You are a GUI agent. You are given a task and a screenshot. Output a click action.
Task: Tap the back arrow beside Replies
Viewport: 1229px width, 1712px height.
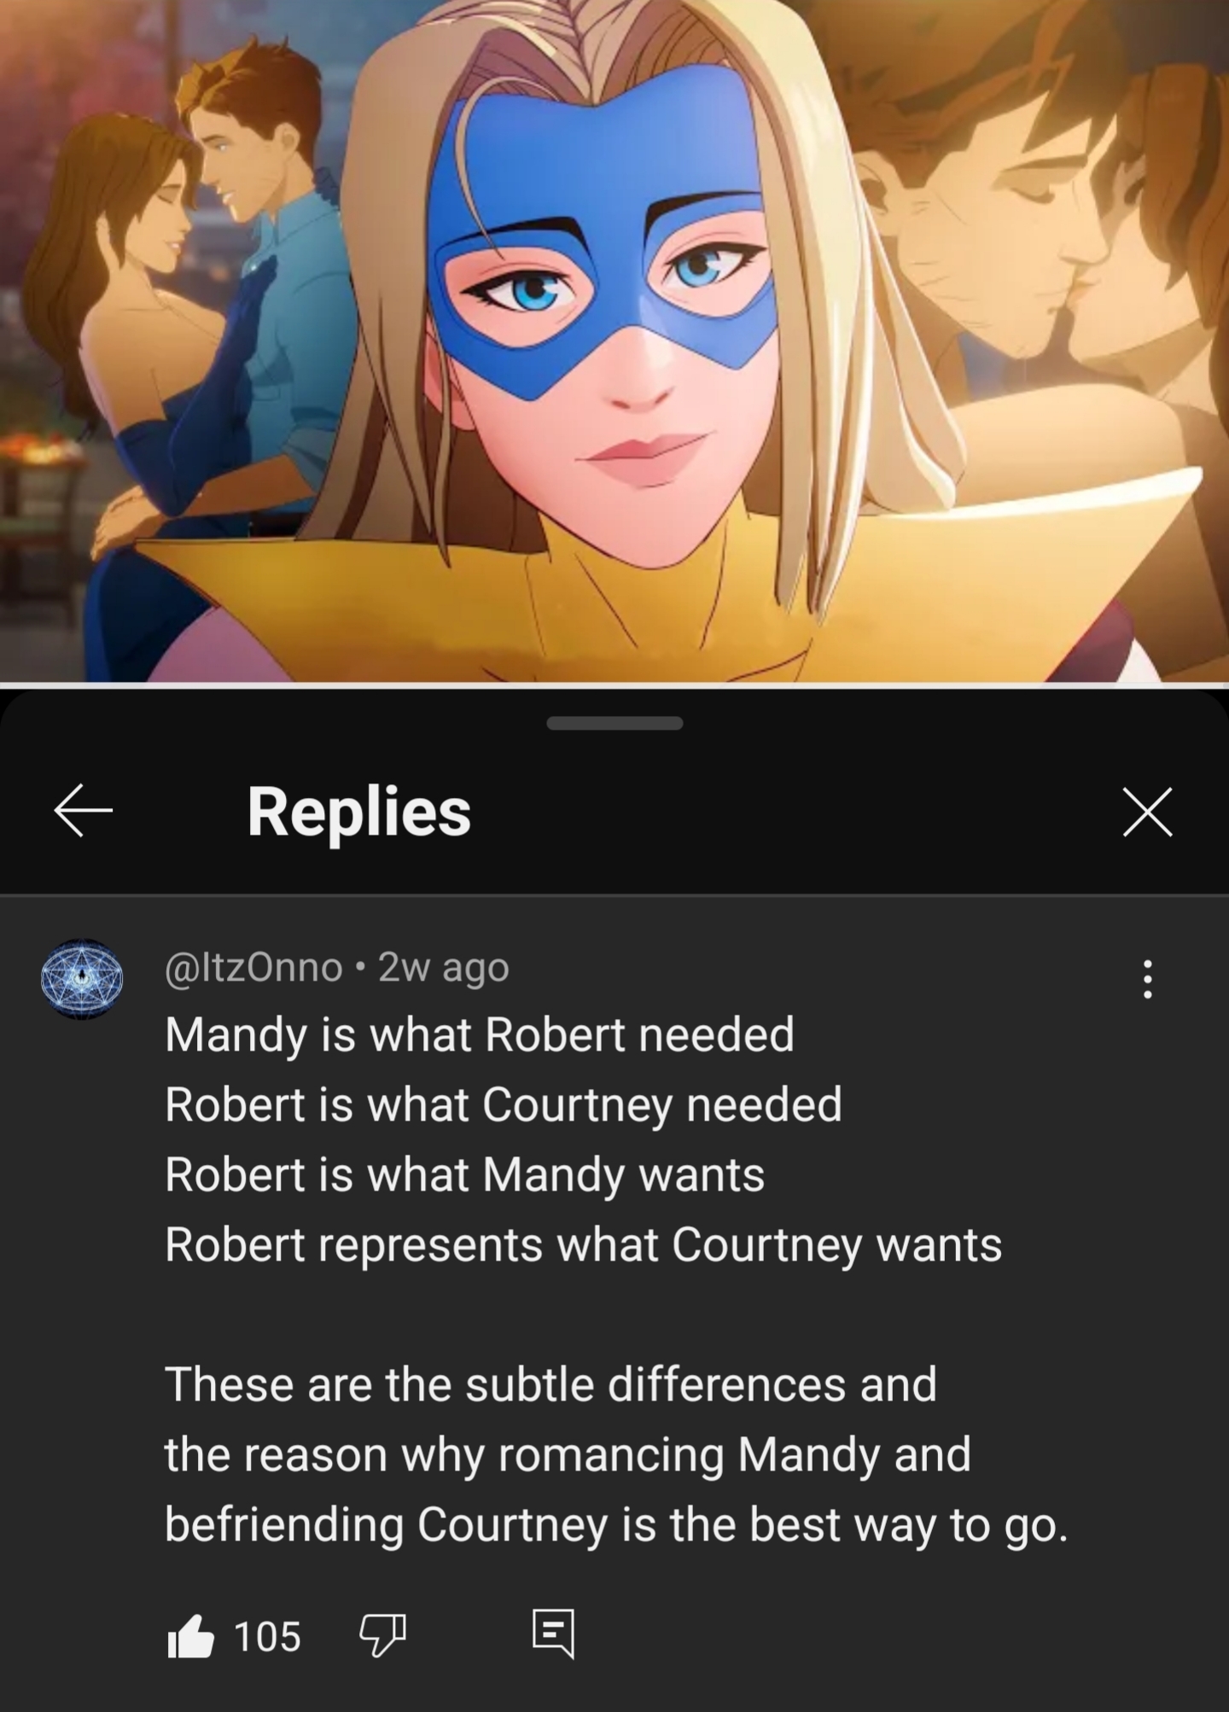click(83, 810)
